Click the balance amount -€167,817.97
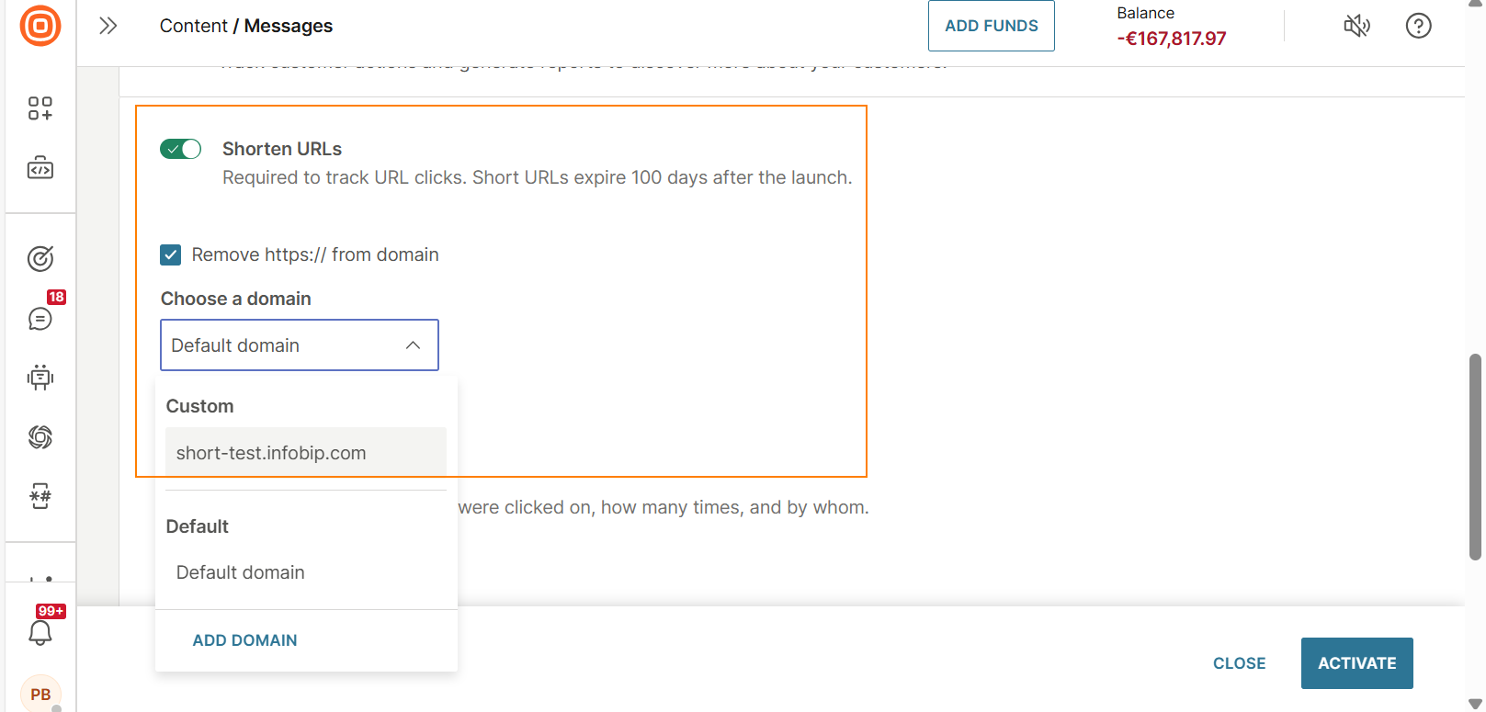This screenshot has height=712, width=1486. point(1172,39)
